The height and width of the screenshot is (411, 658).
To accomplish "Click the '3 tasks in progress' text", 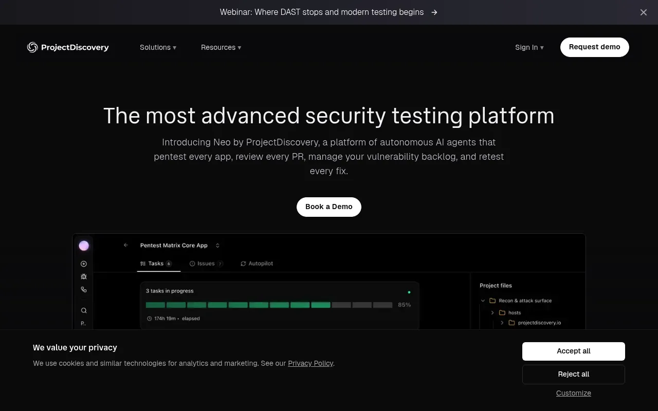I will [170, 291].
